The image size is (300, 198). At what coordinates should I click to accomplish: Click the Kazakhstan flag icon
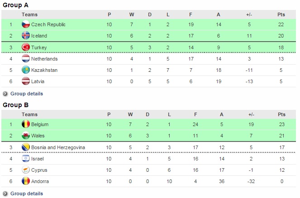[x=25, y=70]
